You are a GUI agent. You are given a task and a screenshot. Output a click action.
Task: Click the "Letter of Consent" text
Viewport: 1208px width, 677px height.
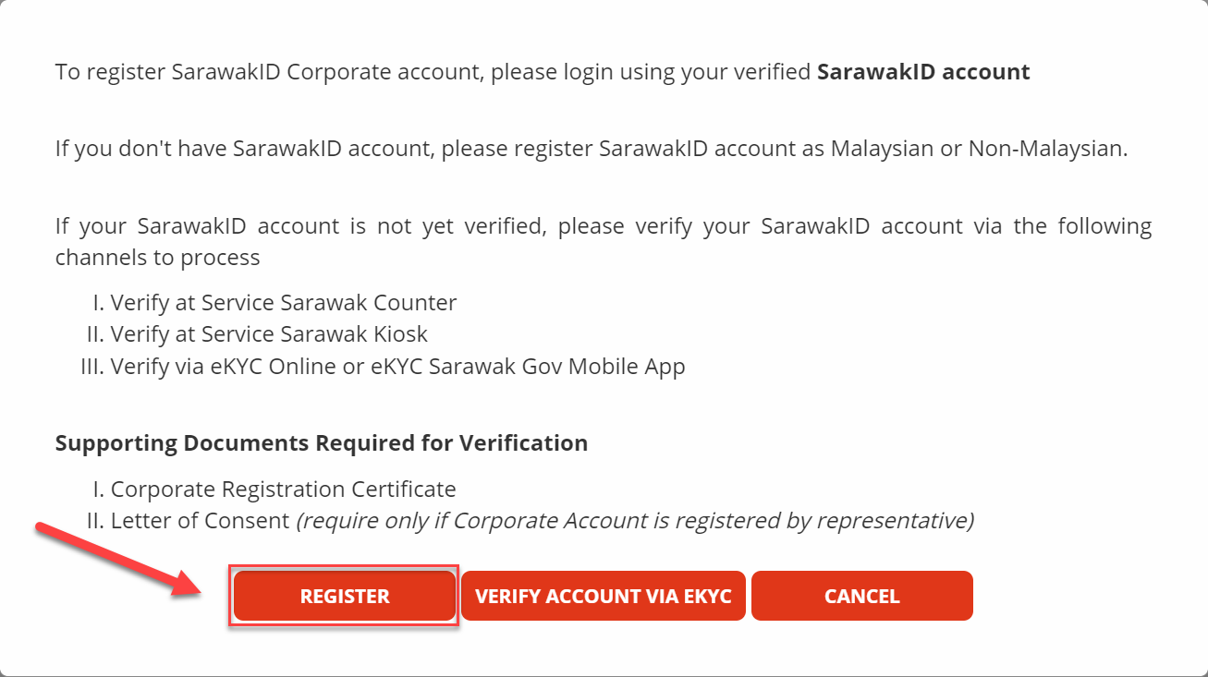click(201, 520)
